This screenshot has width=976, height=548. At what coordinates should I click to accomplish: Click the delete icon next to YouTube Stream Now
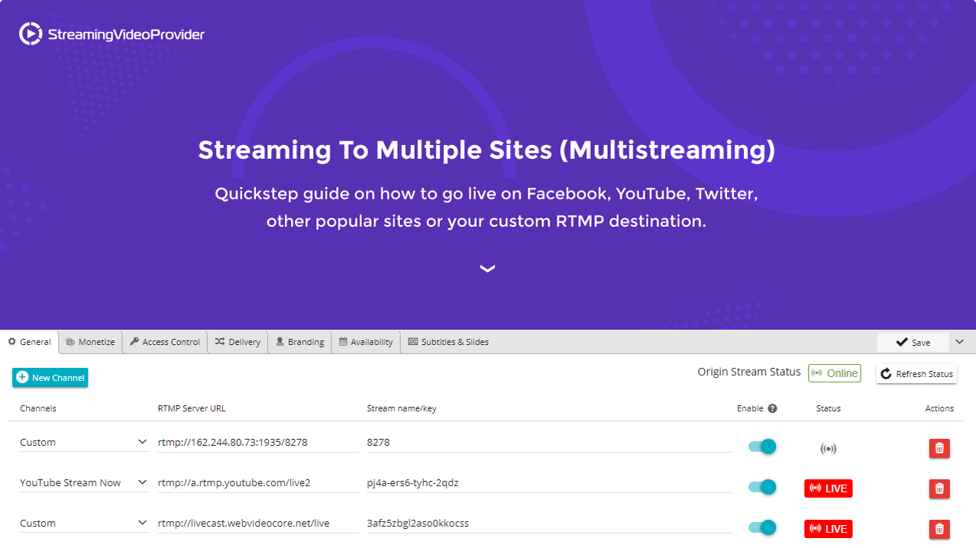click(x=939, y=488)
